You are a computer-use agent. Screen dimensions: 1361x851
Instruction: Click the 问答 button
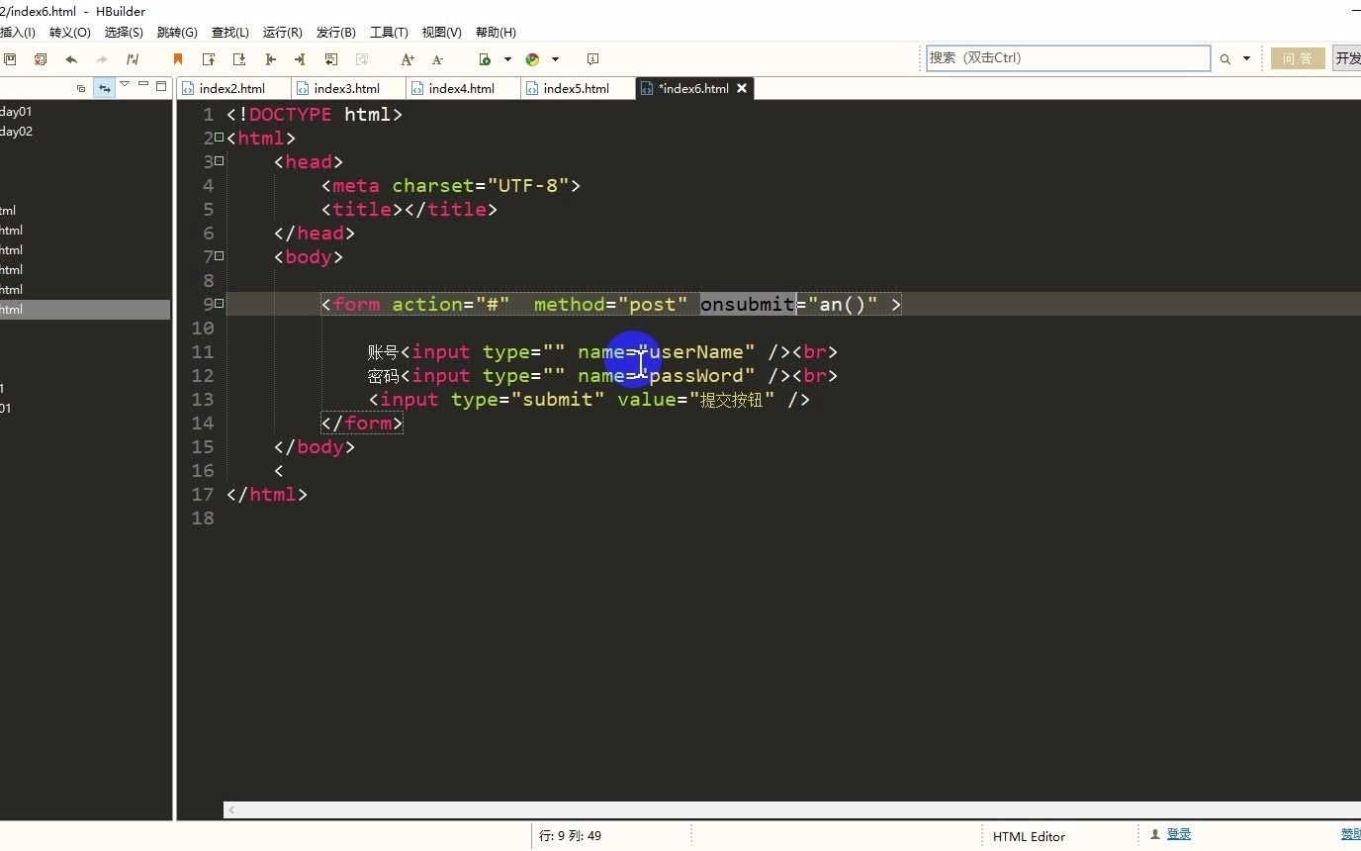1297,58
